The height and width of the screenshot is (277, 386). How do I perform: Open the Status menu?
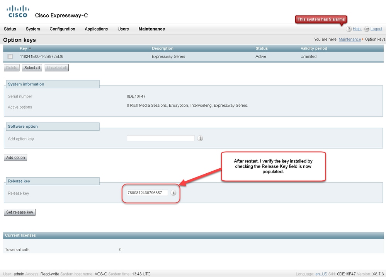(10, 29)
